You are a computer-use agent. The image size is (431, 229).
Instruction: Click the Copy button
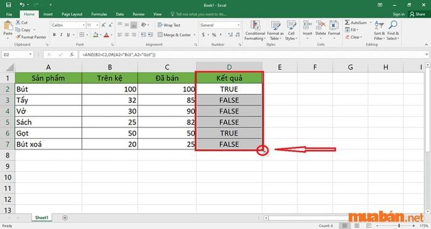coord(23,30)
